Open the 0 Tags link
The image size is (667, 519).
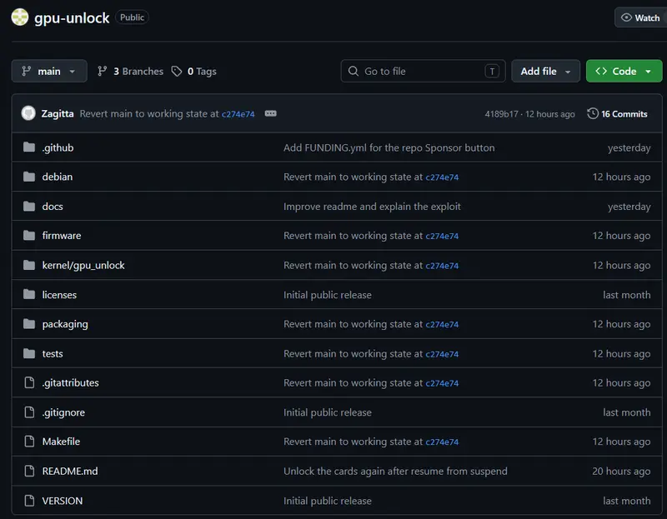coord(202,72)
